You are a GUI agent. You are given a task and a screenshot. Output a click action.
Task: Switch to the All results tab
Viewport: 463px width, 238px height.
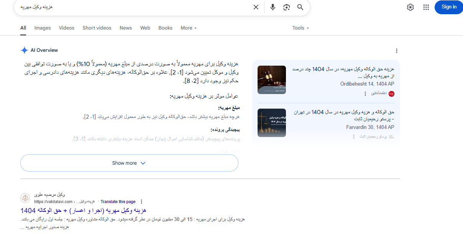coord(23,28)
